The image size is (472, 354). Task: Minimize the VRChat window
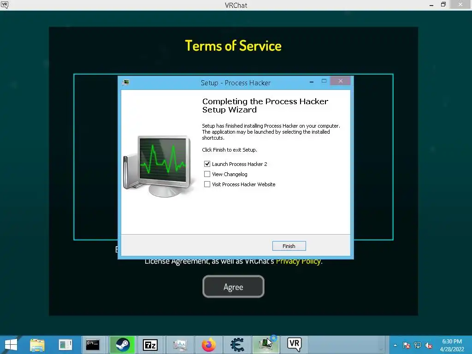tap(431, 5)
